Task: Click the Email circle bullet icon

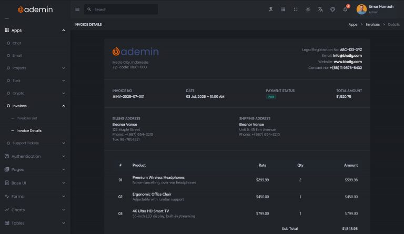Action: coord(8,55)
